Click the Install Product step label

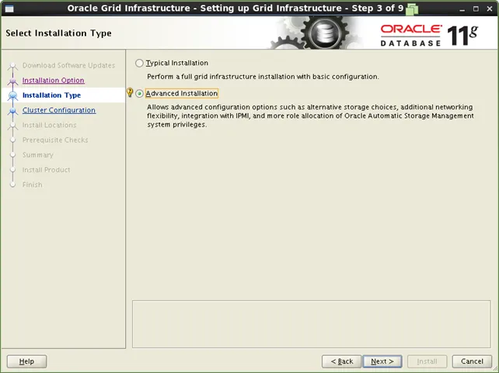tap(46, 170)
